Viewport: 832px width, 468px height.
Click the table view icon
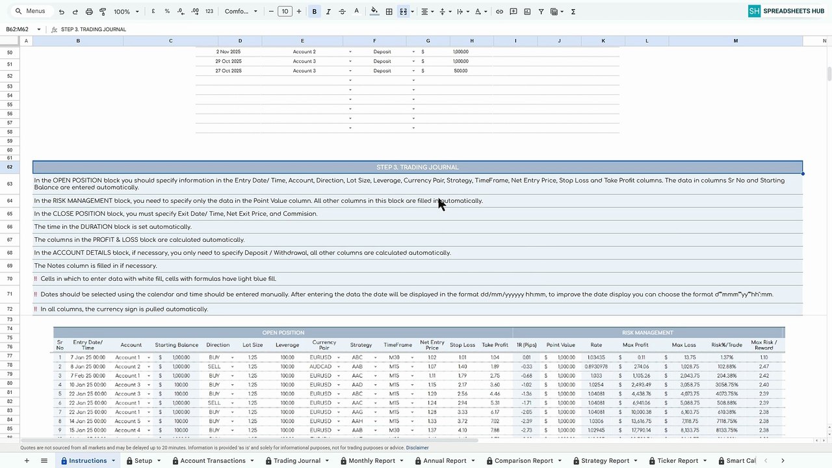click(x=554, y=12)
